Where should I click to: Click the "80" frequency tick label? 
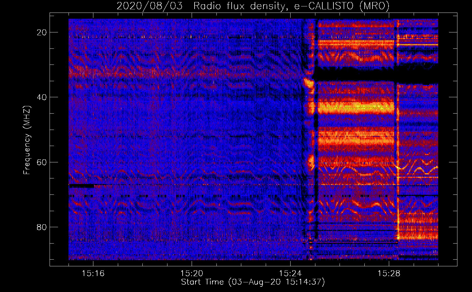[x=42, y=227]
